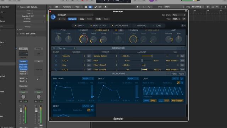Open Filter 1 type LP 24dB Lush dropdown

click(x=102, y=30)
